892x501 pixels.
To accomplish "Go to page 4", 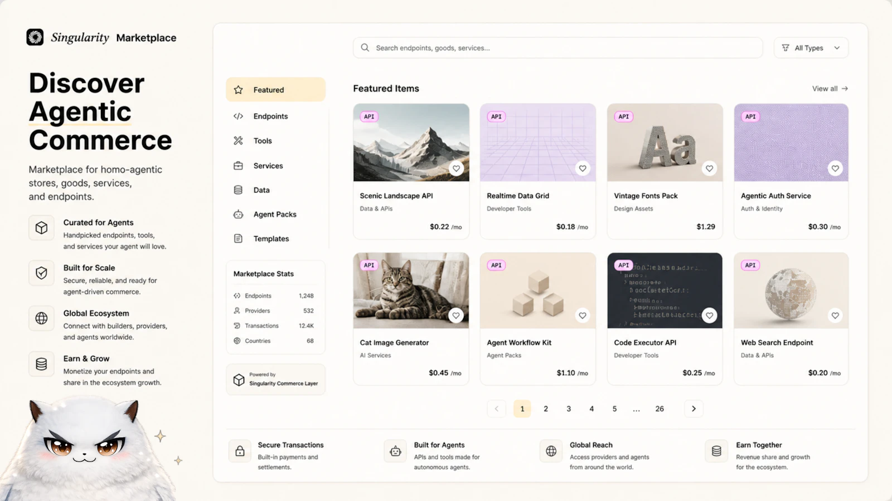I will [592, 409].
